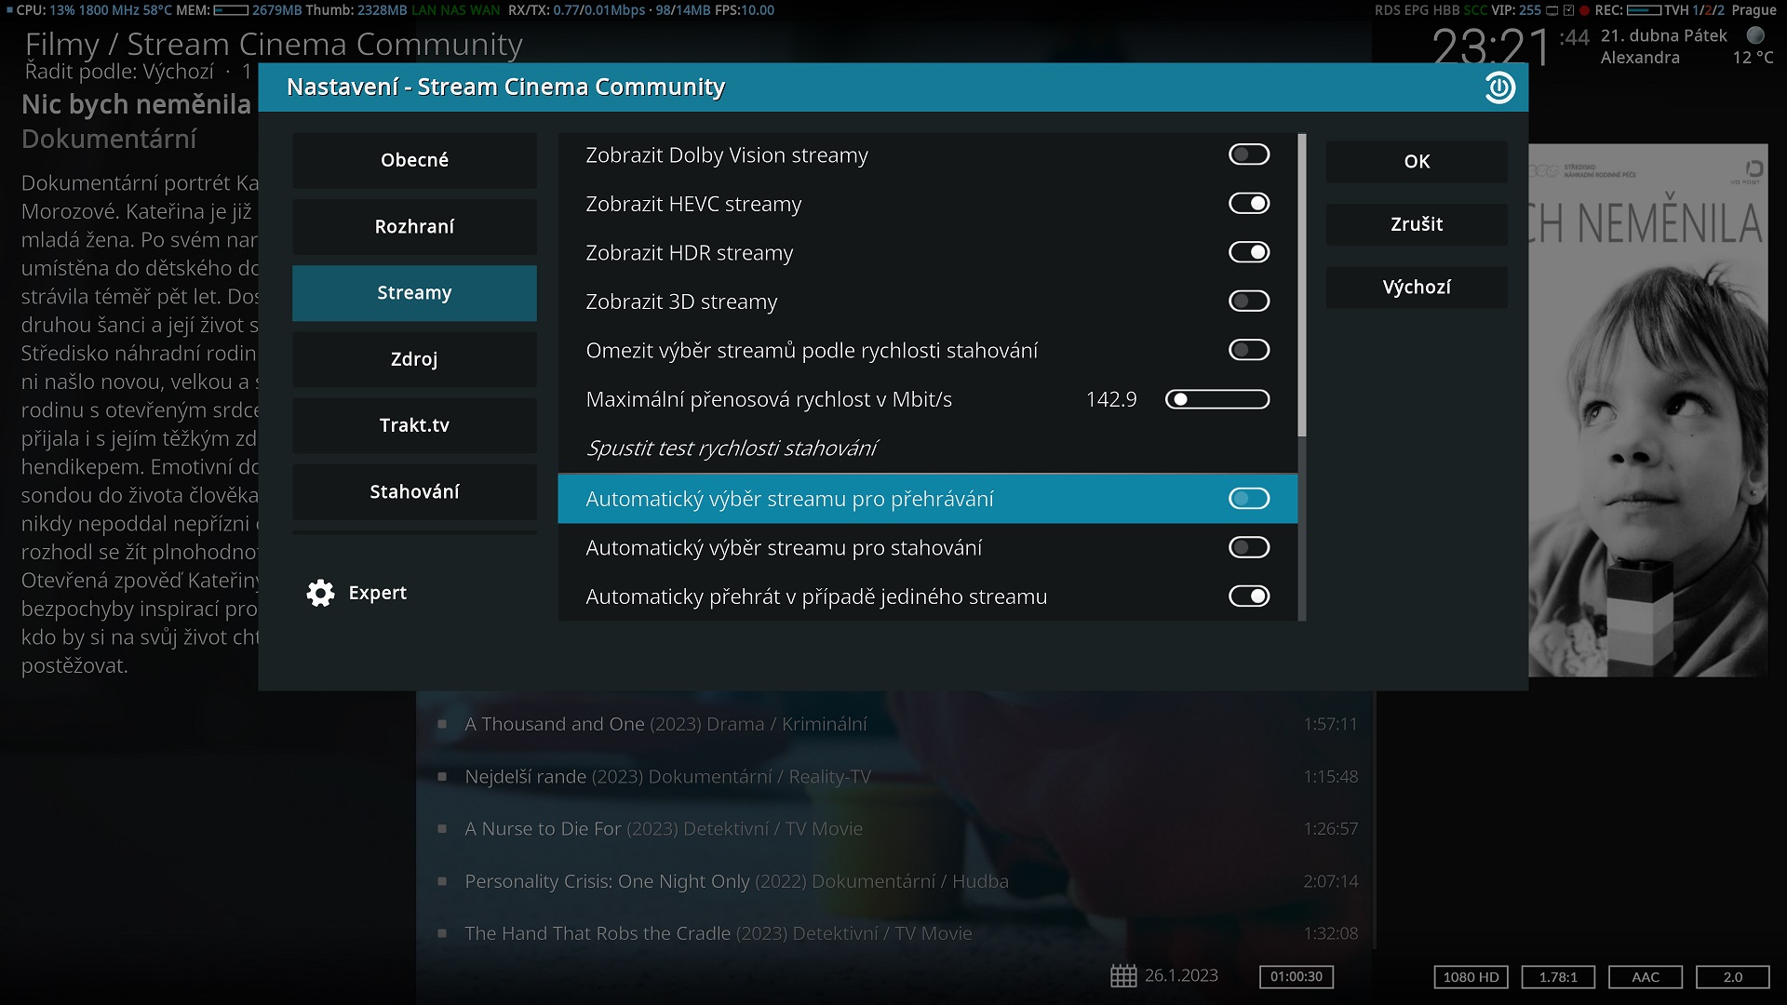Click the calendar icon beside 26.1.2023

click(x=1123, y=976)
